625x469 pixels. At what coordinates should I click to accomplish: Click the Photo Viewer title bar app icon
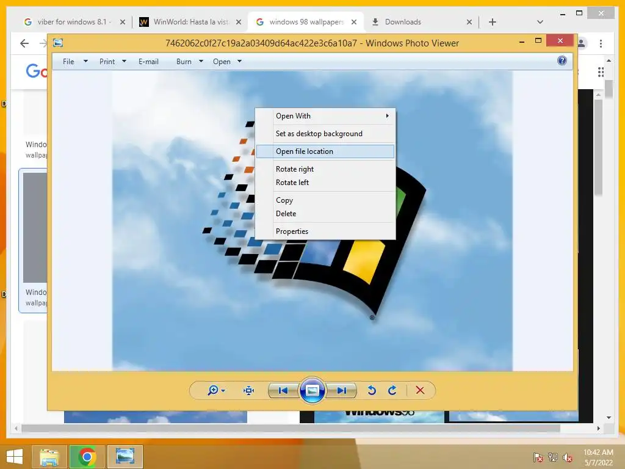tap(58, 43)
